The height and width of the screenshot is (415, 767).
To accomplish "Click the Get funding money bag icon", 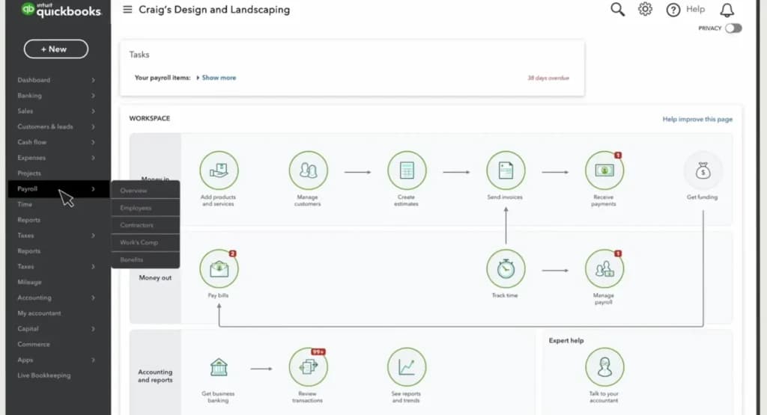I will pos(703,170).
